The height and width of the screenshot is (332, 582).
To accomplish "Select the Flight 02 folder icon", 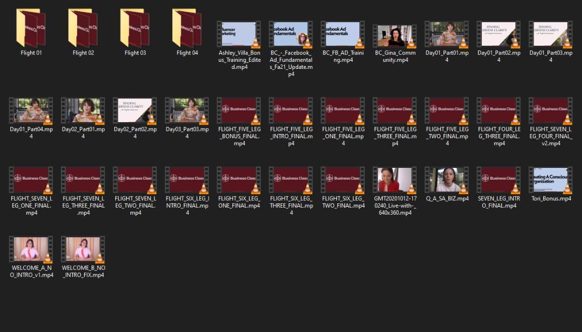I will pos(83,29).
